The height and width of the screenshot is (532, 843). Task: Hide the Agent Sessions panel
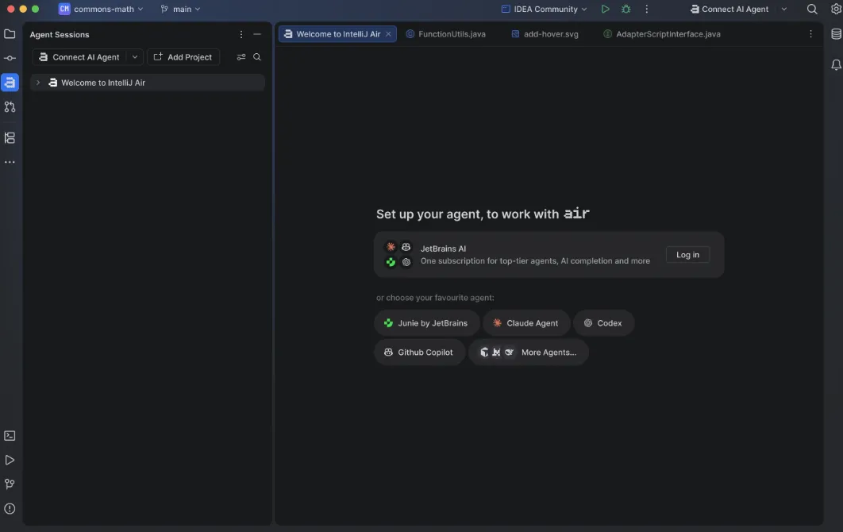(x=257, y=34)
